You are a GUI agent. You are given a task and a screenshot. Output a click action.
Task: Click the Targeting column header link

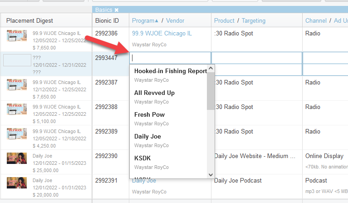click(x=253, y=20)
